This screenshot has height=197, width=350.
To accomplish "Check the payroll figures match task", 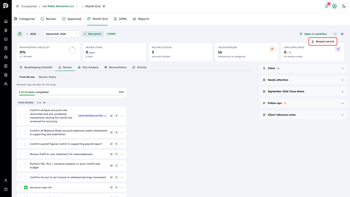I will point(26,144).
